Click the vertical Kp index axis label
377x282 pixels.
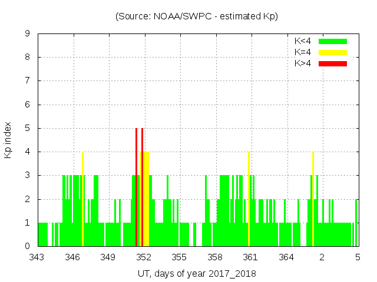point(8,140)
